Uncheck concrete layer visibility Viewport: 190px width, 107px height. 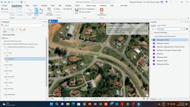coord(6,89)
